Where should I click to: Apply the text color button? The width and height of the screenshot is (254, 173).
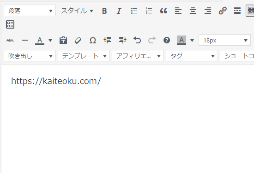(x=40, y=40)
